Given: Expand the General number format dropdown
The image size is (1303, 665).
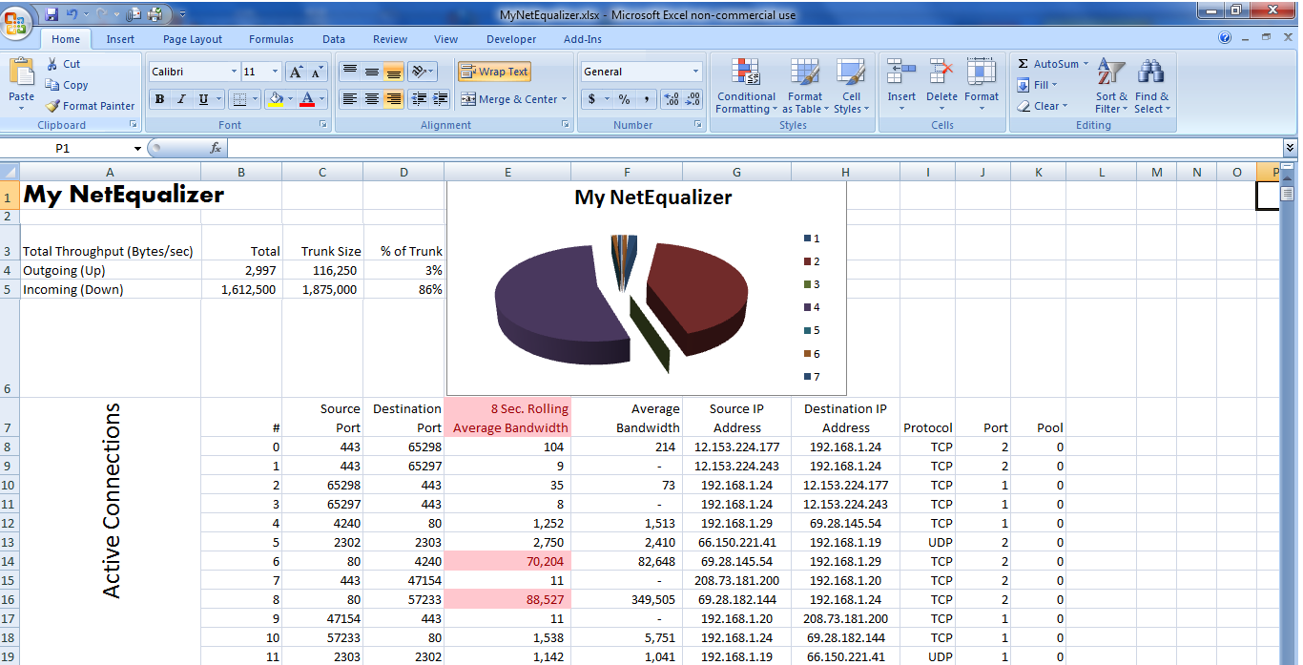Looking at the screenshot, I should (695, 72).
